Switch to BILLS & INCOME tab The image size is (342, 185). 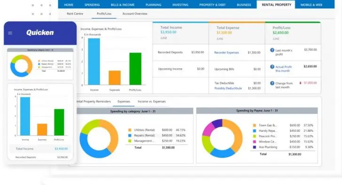pos(123,5)
